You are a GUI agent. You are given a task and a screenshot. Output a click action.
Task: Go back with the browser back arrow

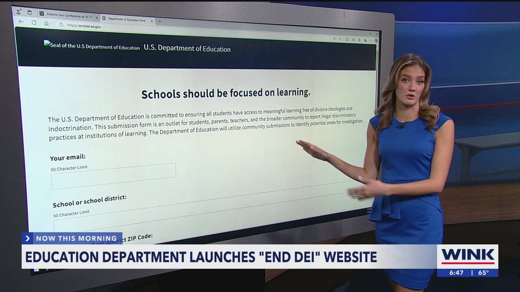[x=22, y=22]
